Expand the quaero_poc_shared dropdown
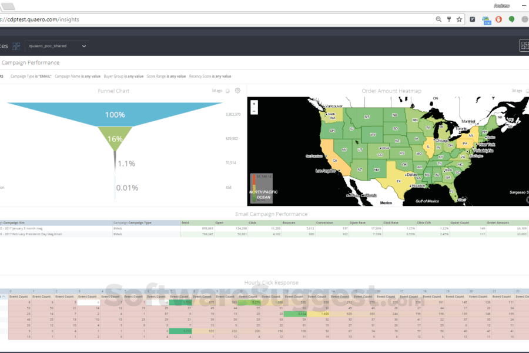 [x=83, y=45]
